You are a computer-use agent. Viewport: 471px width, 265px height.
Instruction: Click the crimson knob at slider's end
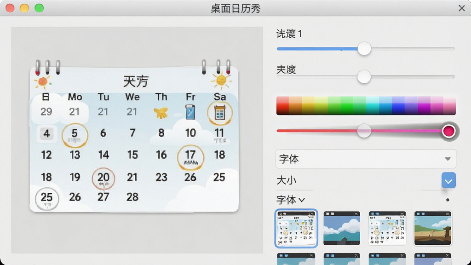[x=448, y=131]
